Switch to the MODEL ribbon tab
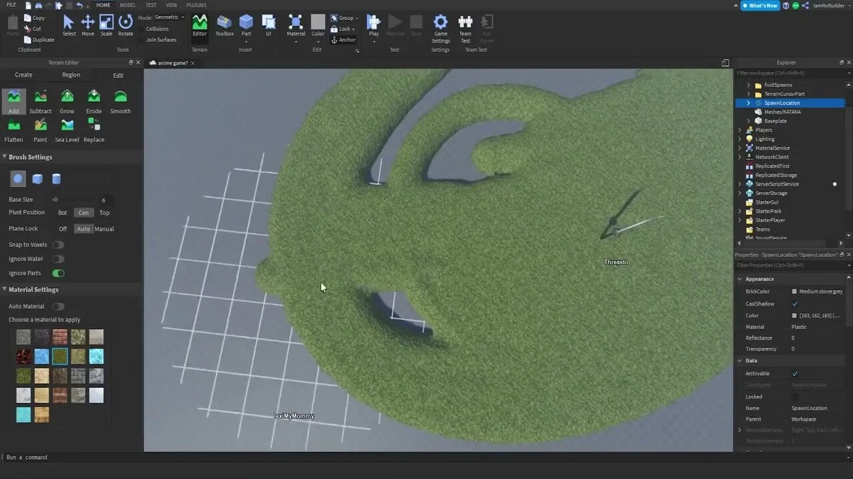The height and width of the screenshot is (479, 853). pyautogui.click(x=127, y=5)
